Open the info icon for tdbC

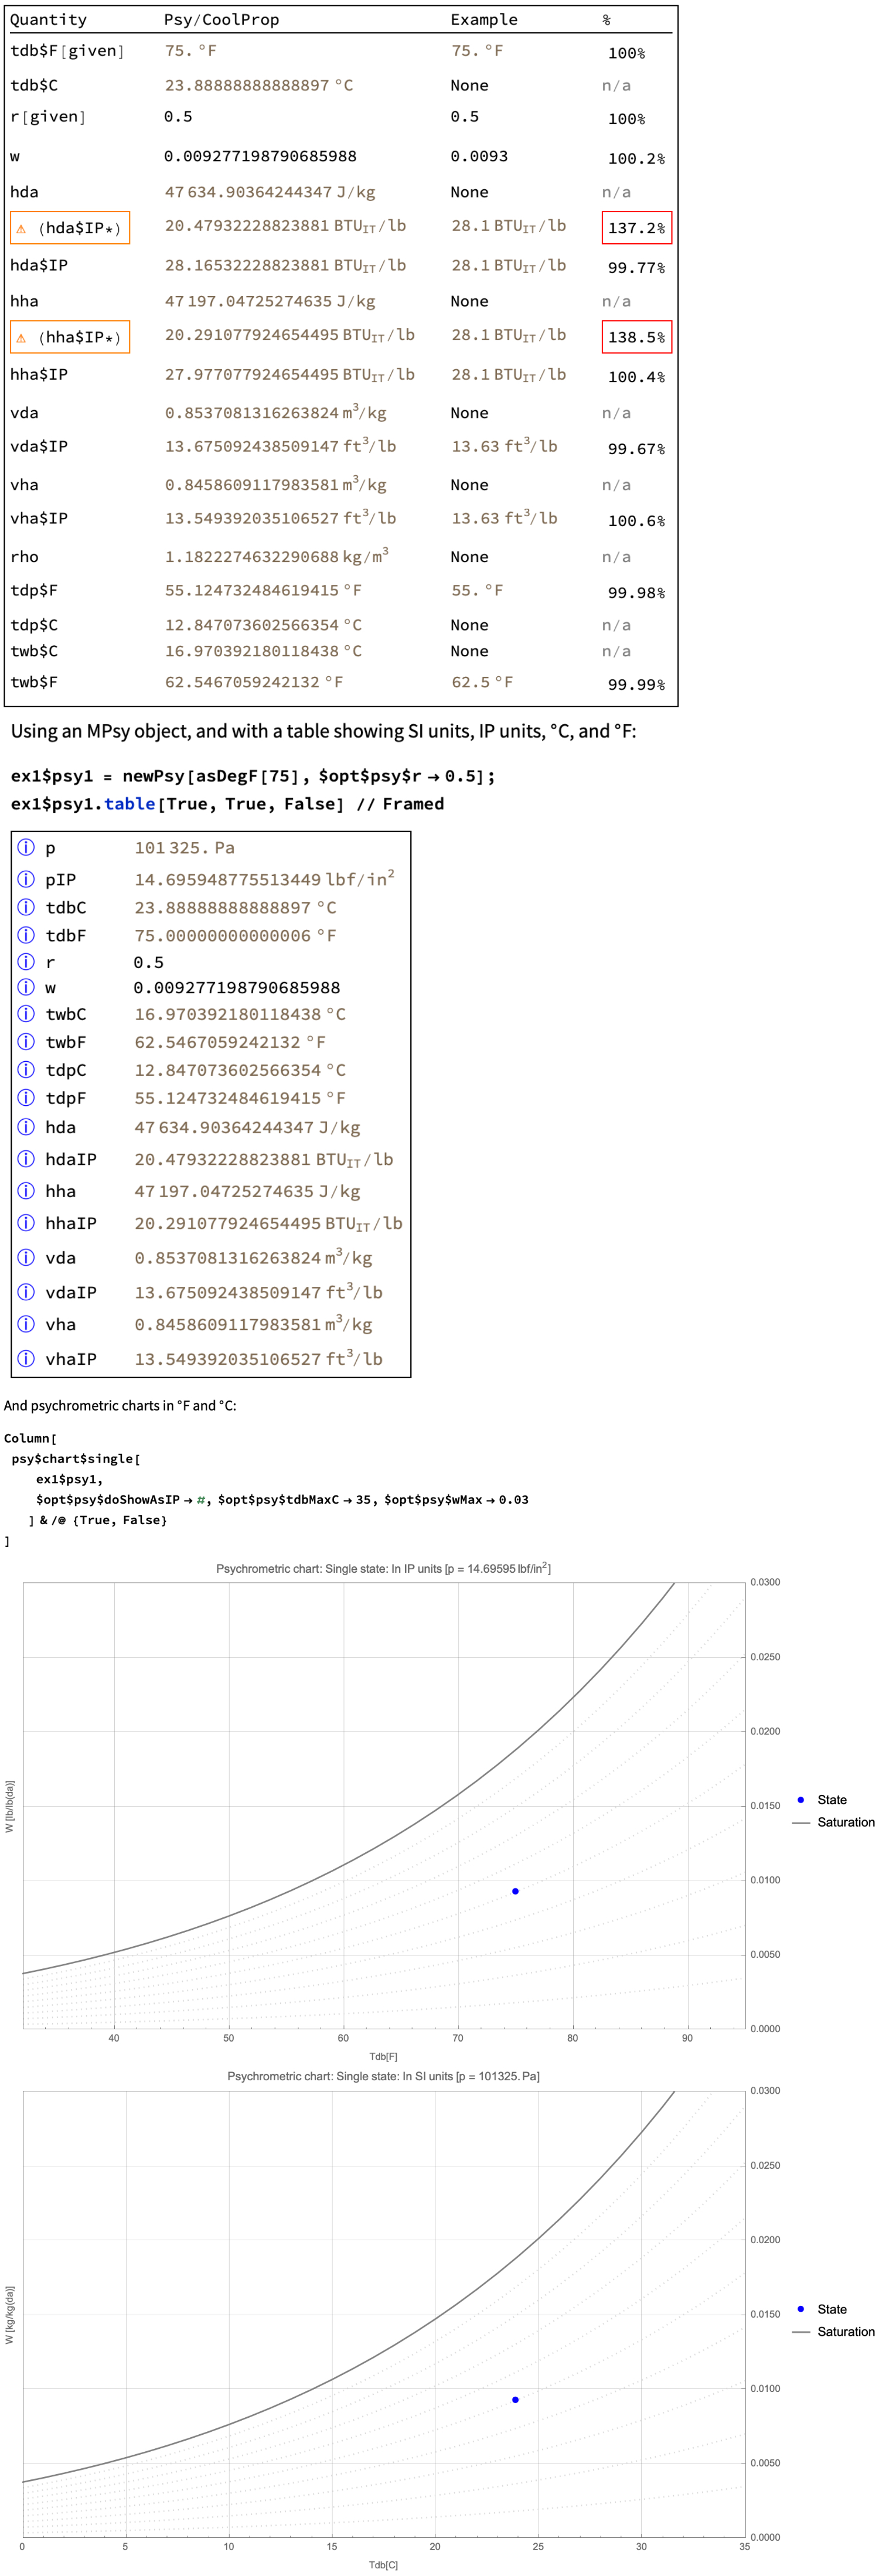pyautogui.click(x=26, y=907)
